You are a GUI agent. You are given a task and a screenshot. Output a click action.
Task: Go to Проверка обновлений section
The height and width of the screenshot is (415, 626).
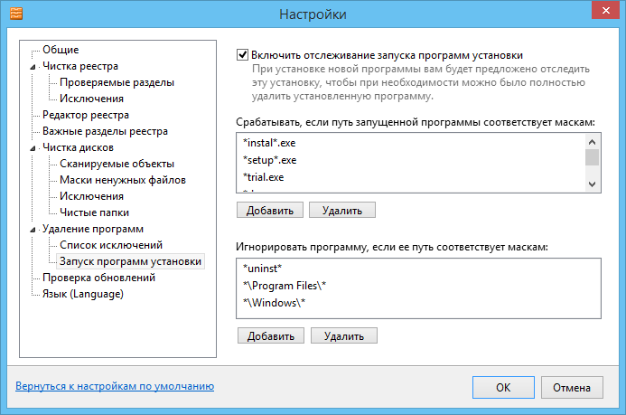98,278
